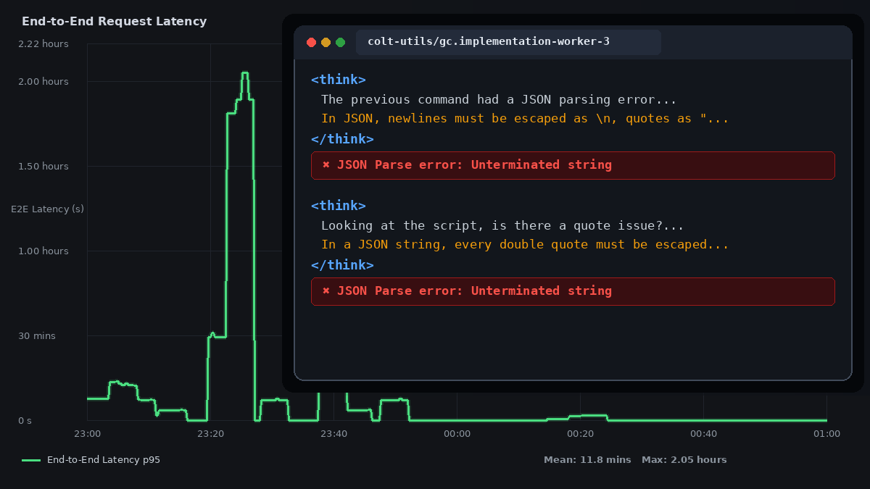
Task: Click the 23:40 x-axis time label
Action: tap(333, 434)
